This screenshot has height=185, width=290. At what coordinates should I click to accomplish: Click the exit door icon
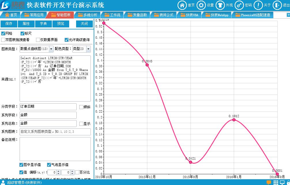[277, 5]
